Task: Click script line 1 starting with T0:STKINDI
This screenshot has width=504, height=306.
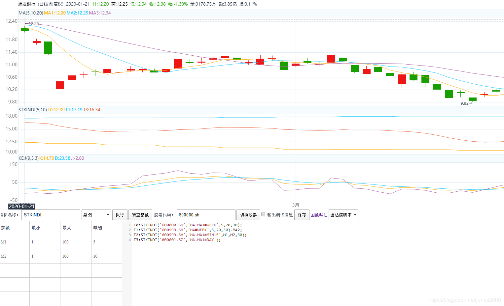Action: [x=188, y=225]
